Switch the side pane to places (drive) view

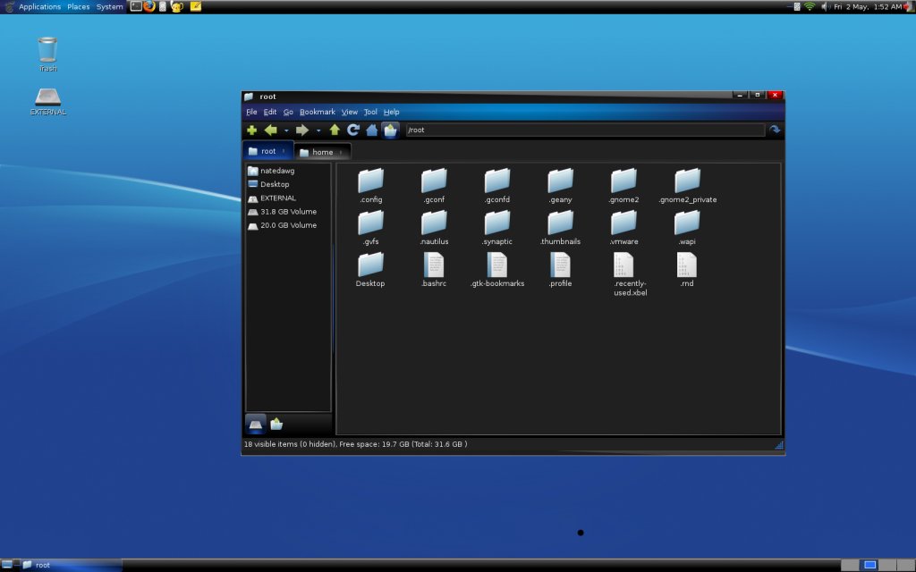(x=255, y=425)
